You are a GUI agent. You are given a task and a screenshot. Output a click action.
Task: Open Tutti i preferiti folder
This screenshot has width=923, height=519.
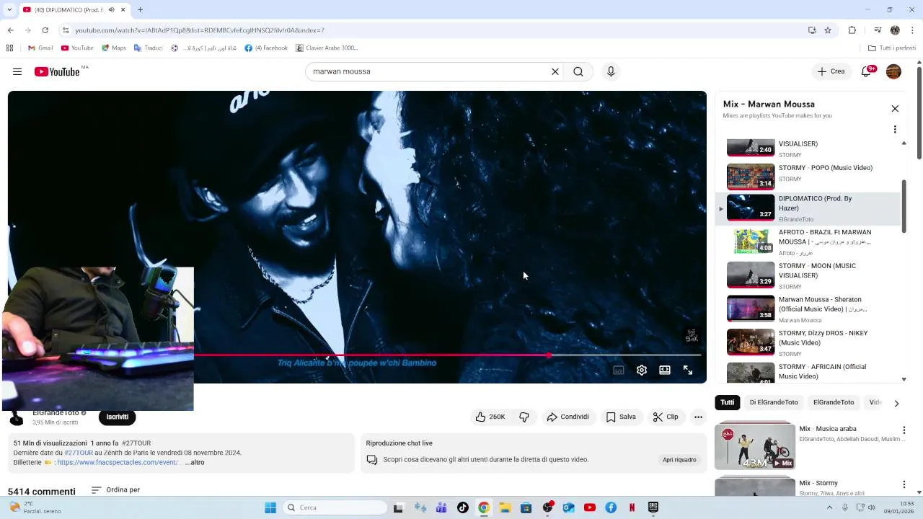892,48
